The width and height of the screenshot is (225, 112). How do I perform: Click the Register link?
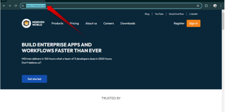179,23
